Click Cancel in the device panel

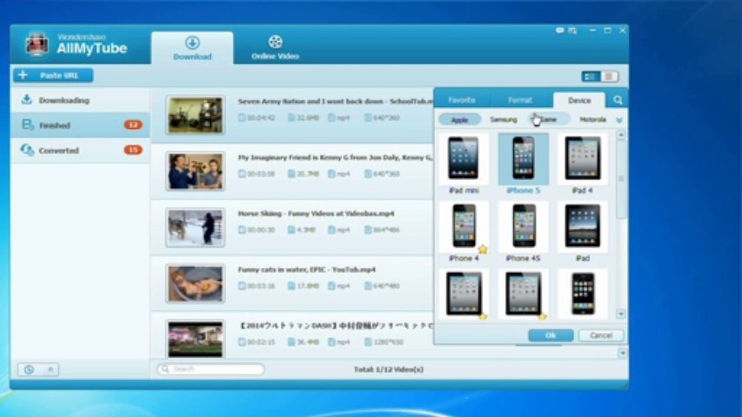[601, 335]
